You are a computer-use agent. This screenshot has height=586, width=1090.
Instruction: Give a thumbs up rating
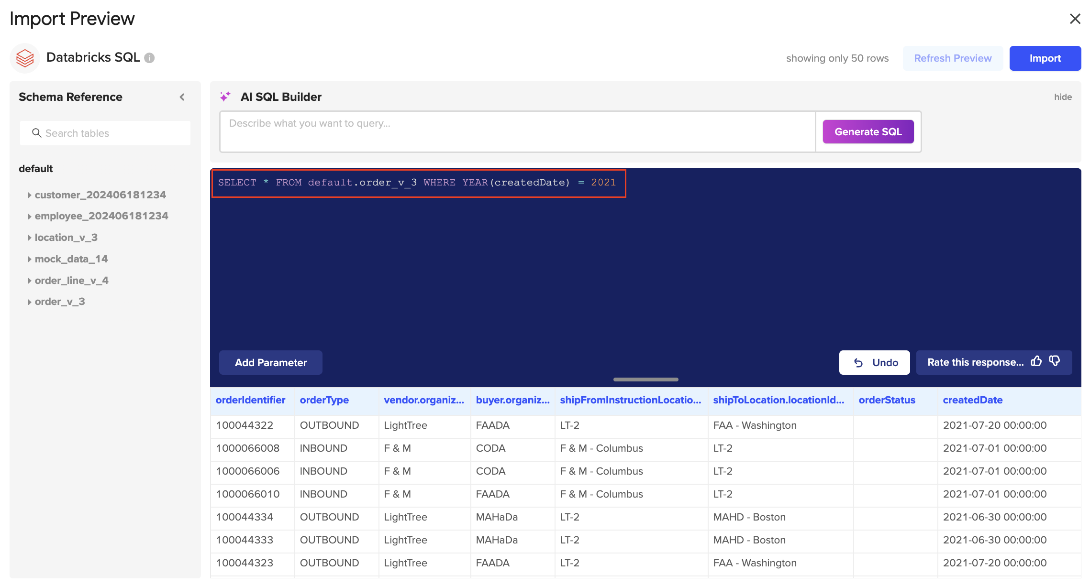click(1036, 361)
